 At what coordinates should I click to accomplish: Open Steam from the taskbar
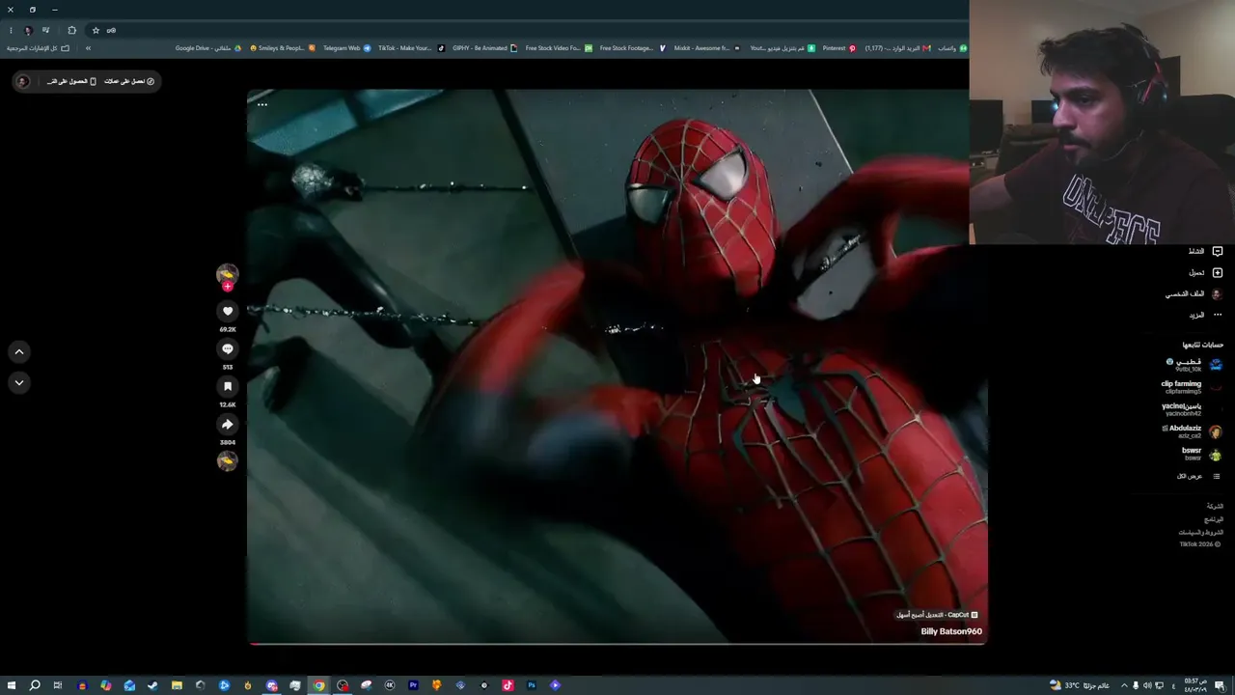click(152, 685)
